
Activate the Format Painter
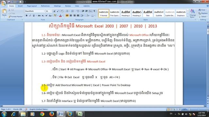click(15, 17)
